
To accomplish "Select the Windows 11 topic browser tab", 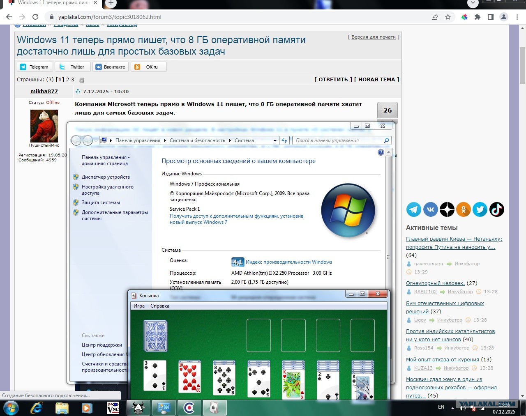I will [53, 3].
